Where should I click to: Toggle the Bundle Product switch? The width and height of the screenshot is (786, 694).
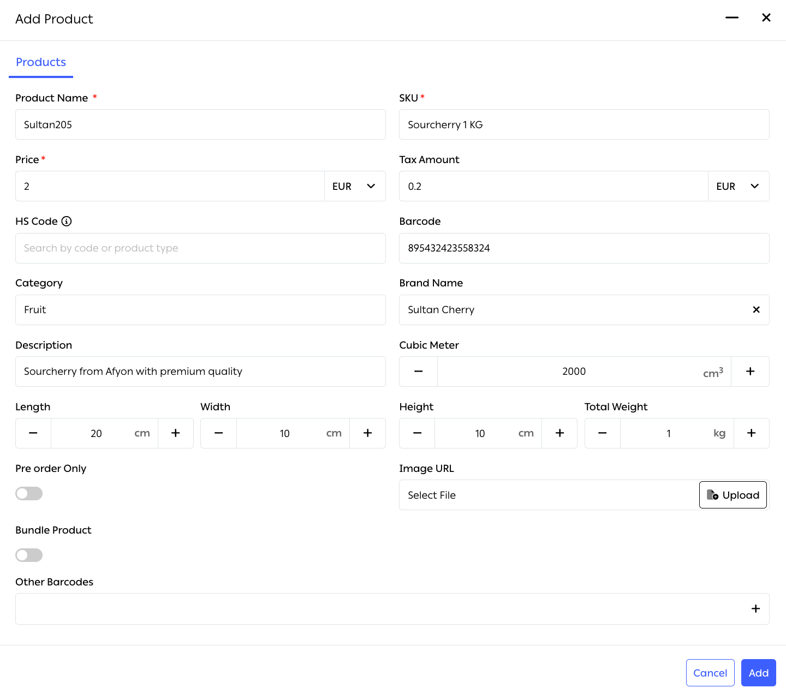point(29,555)
